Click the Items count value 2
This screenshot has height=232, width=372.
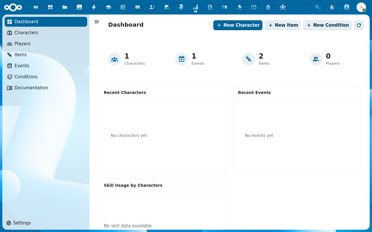click(261, 56)
